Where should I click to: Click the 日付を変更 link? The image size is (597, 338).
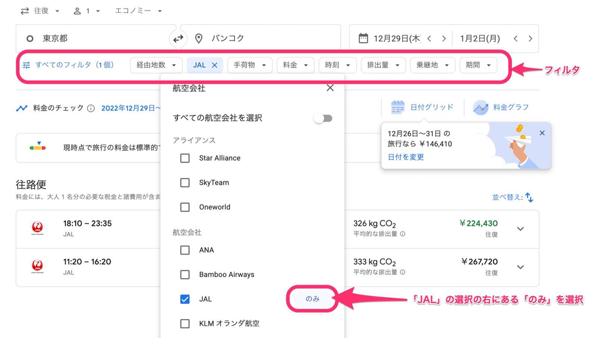(406, 157)
